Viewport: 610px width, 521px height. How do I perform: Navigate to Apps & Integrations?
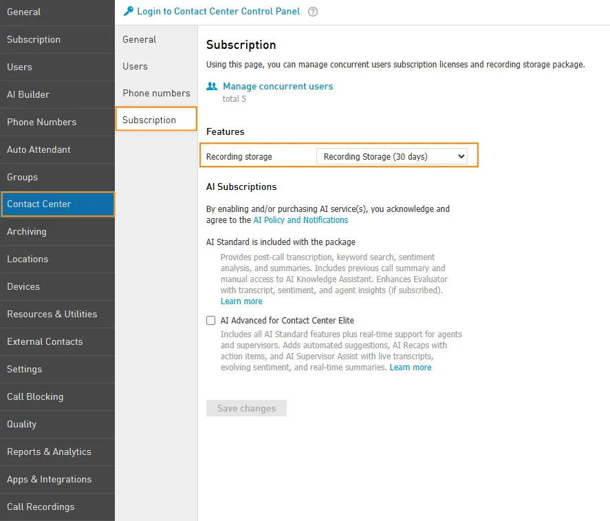(57, 479)
